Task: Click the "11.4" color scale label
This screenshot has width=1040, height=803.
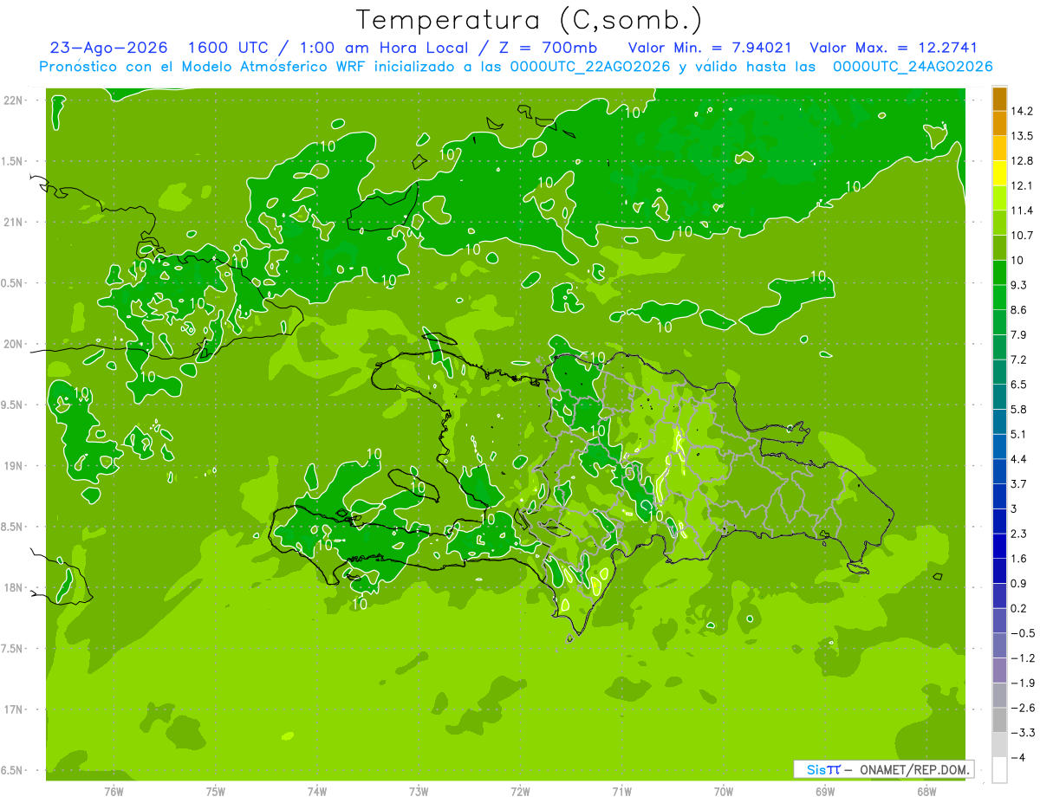Action: coord(1022,210)
